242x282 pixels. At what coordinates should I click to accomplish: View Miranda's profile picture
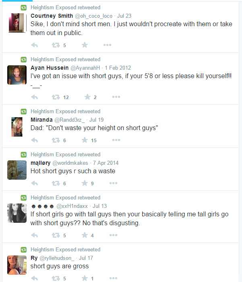tap(17, 127)
